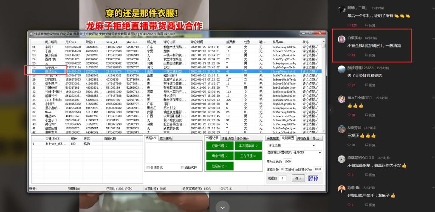The height and width of the screenshot is (212, 435).
Task: Reply to 白菜实心's comment
Action: click(x=370, y=55)
